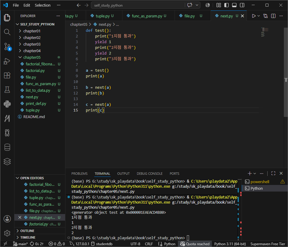
Task: Open the stacked layers icon view
Action: coord(7,162)
